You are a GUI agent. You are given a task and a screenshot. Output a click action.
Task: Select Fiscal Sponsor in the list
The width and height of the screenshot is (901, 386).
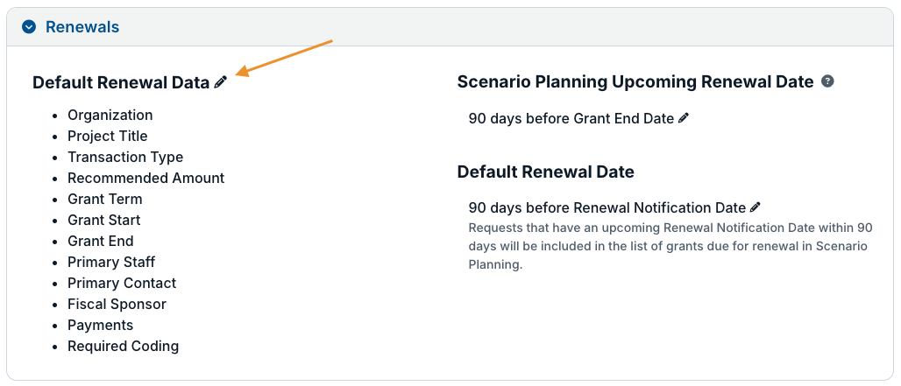(x=117, y=304)
